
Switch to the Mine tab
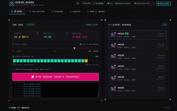click(x=17, y=11)
